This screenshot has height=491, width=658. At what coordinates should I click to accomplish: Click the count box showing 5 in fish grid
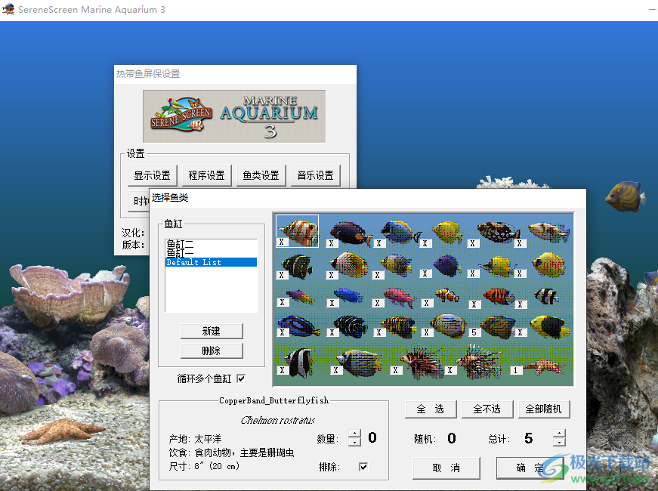point(474,332)
